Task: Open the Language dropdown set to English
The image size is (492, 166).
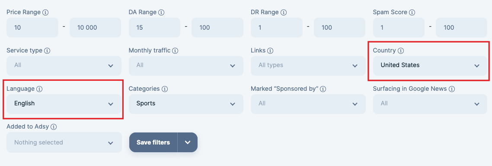Action: pos(64,104)
